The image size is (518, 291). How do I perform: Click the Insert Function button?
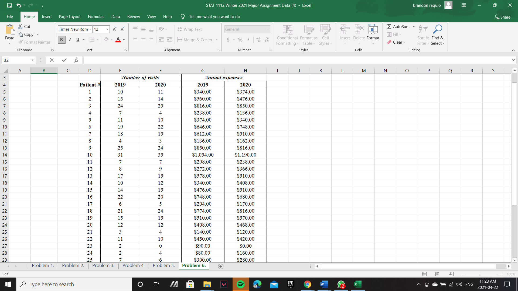coord(76,60)
